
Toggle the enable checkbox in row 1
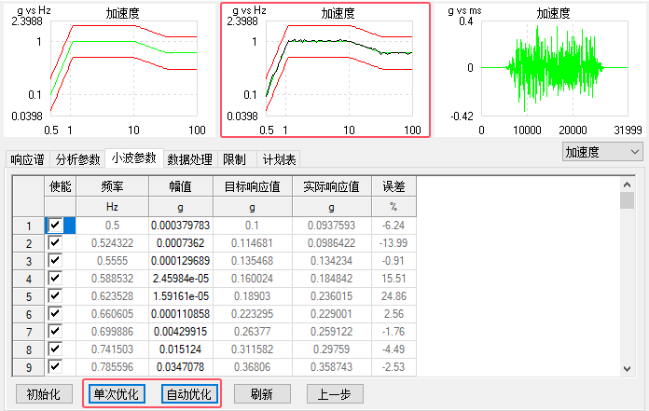tap(55, 226)
